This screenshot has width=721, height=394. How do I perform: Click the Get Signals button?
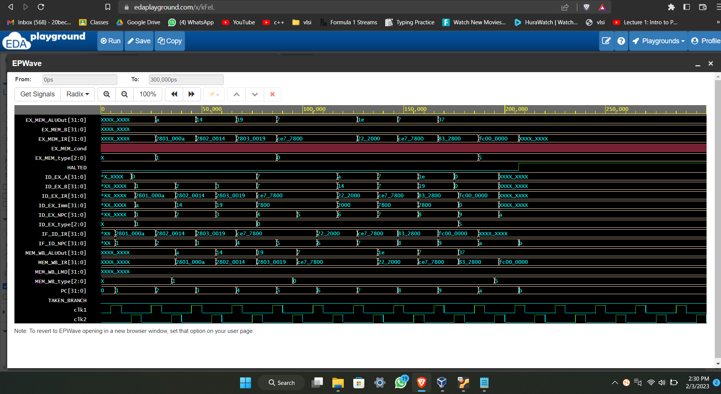(x=37, y=94)
